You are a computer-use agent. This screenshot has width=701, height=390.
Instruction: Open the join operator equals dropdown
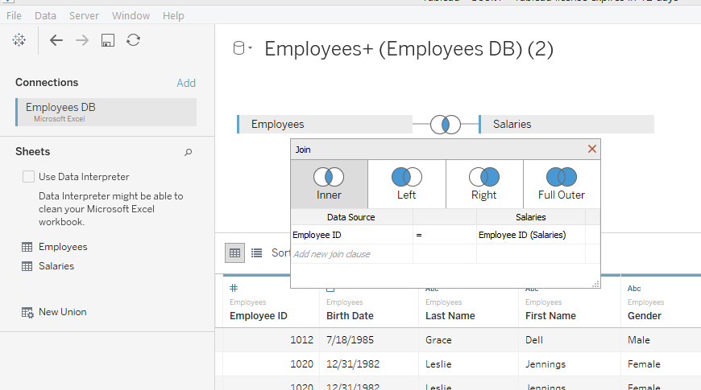coord(444,235)
